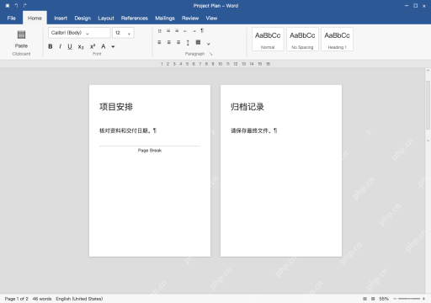
Task: Click the vertical scrollbar up arrow
Action: coord(428,71)
